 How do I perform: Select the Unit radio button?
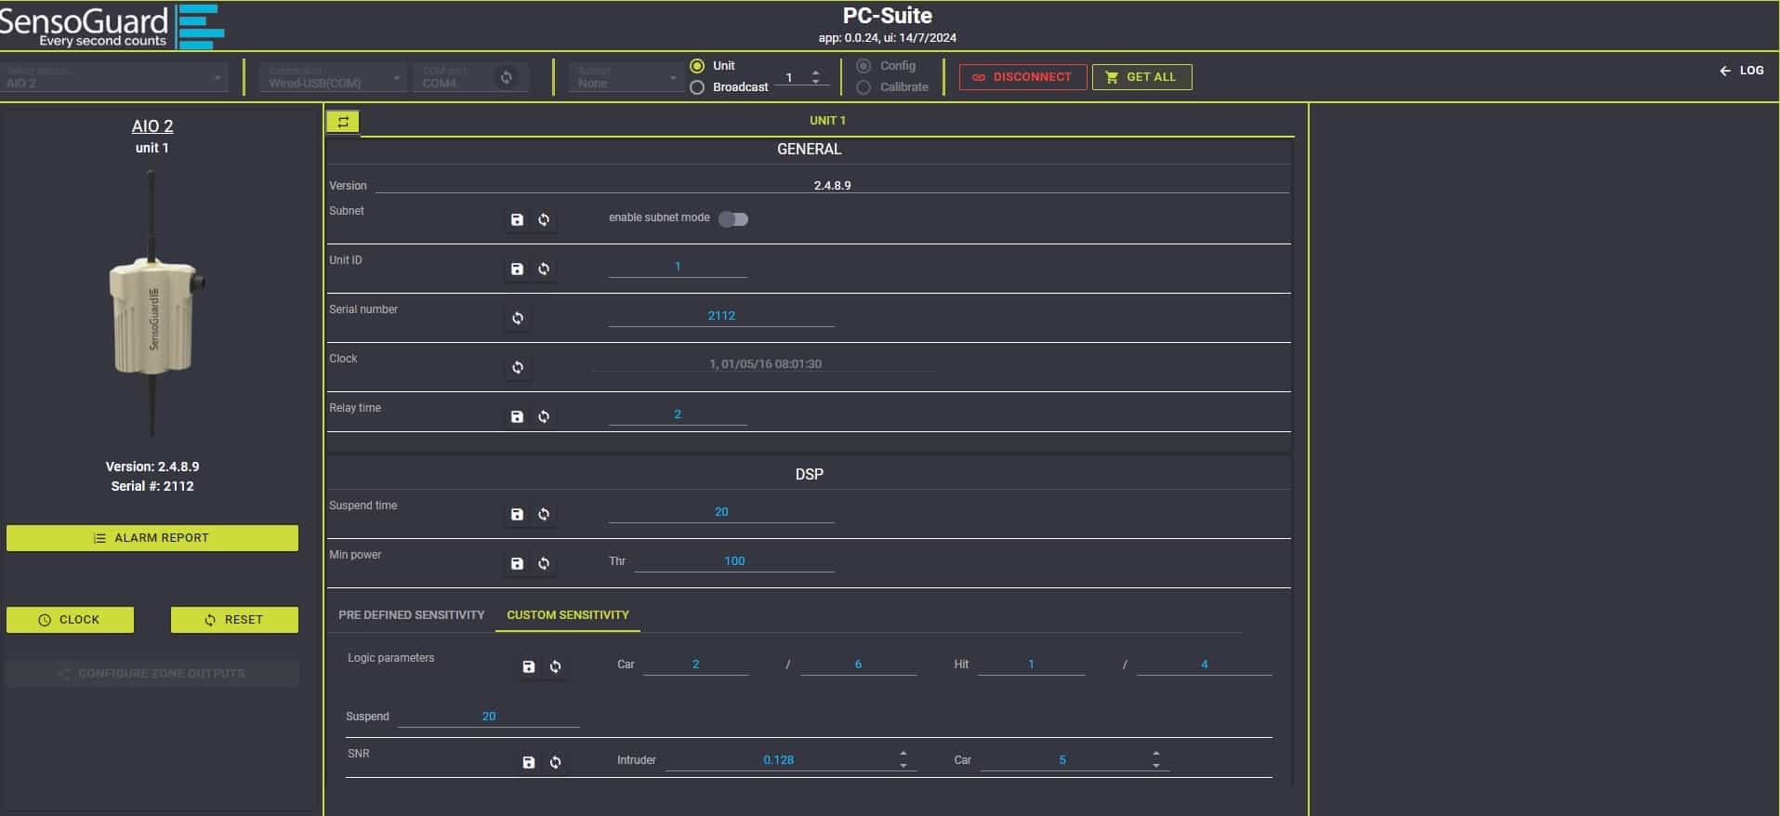697,66
